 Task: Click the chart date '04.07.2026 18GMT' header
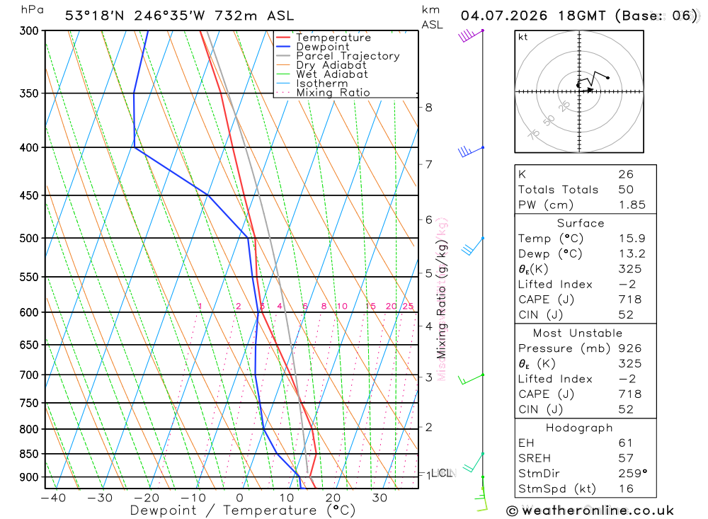[x=533, y=16]
